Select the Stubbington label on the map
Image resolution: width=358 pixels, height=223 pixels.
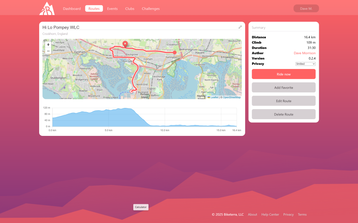pos(58,78)
